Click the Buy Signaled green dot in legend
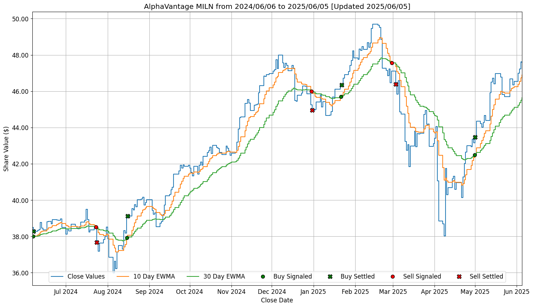533x307 pixels. [263, 276]
